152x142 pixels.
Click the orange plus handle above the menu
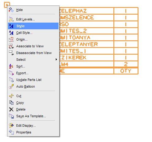pyautogui.click(x=7, y=5)
